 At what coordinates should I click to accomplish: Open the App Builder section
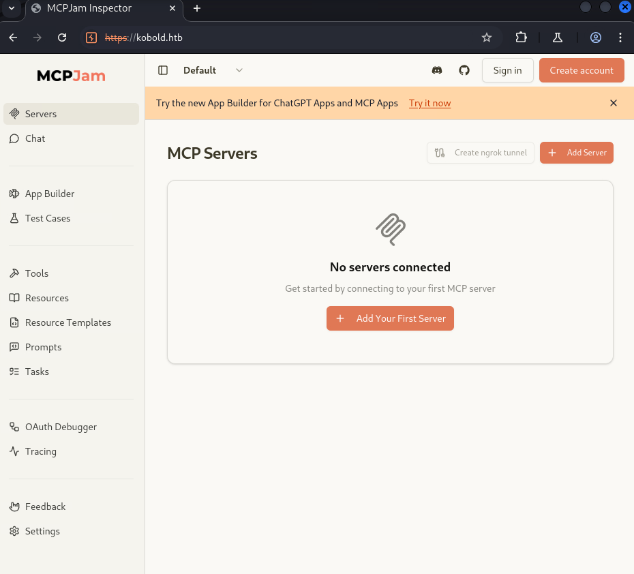48,194
